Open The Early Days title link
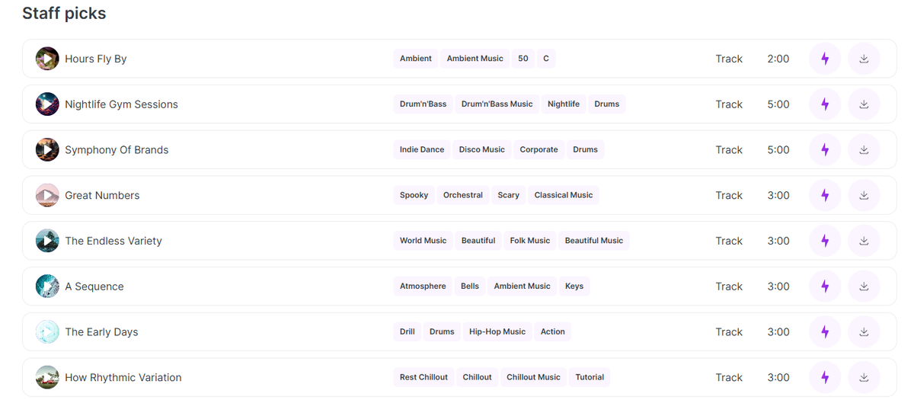Viewport: 914px width, 400px height. [x=101, y=332]
